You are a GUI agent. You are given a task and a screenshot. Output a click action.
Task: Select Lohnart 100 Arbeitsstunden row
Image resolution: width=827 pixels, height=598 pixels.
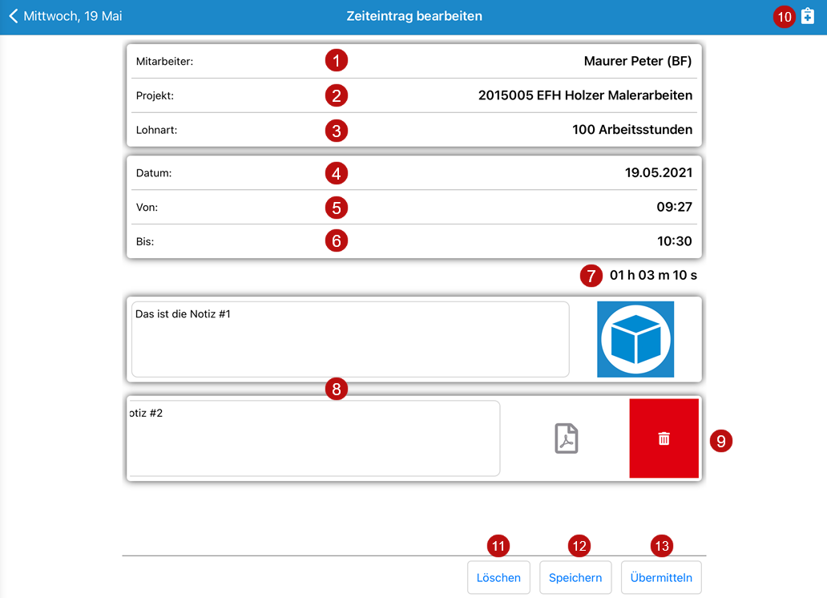pyautogui.click(x=414, y=130)
